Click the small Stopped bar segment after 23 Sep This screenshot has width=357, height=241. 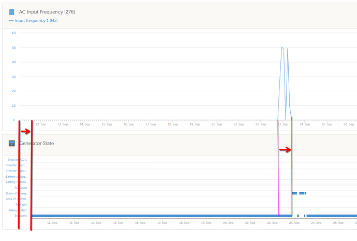[298, 216]
